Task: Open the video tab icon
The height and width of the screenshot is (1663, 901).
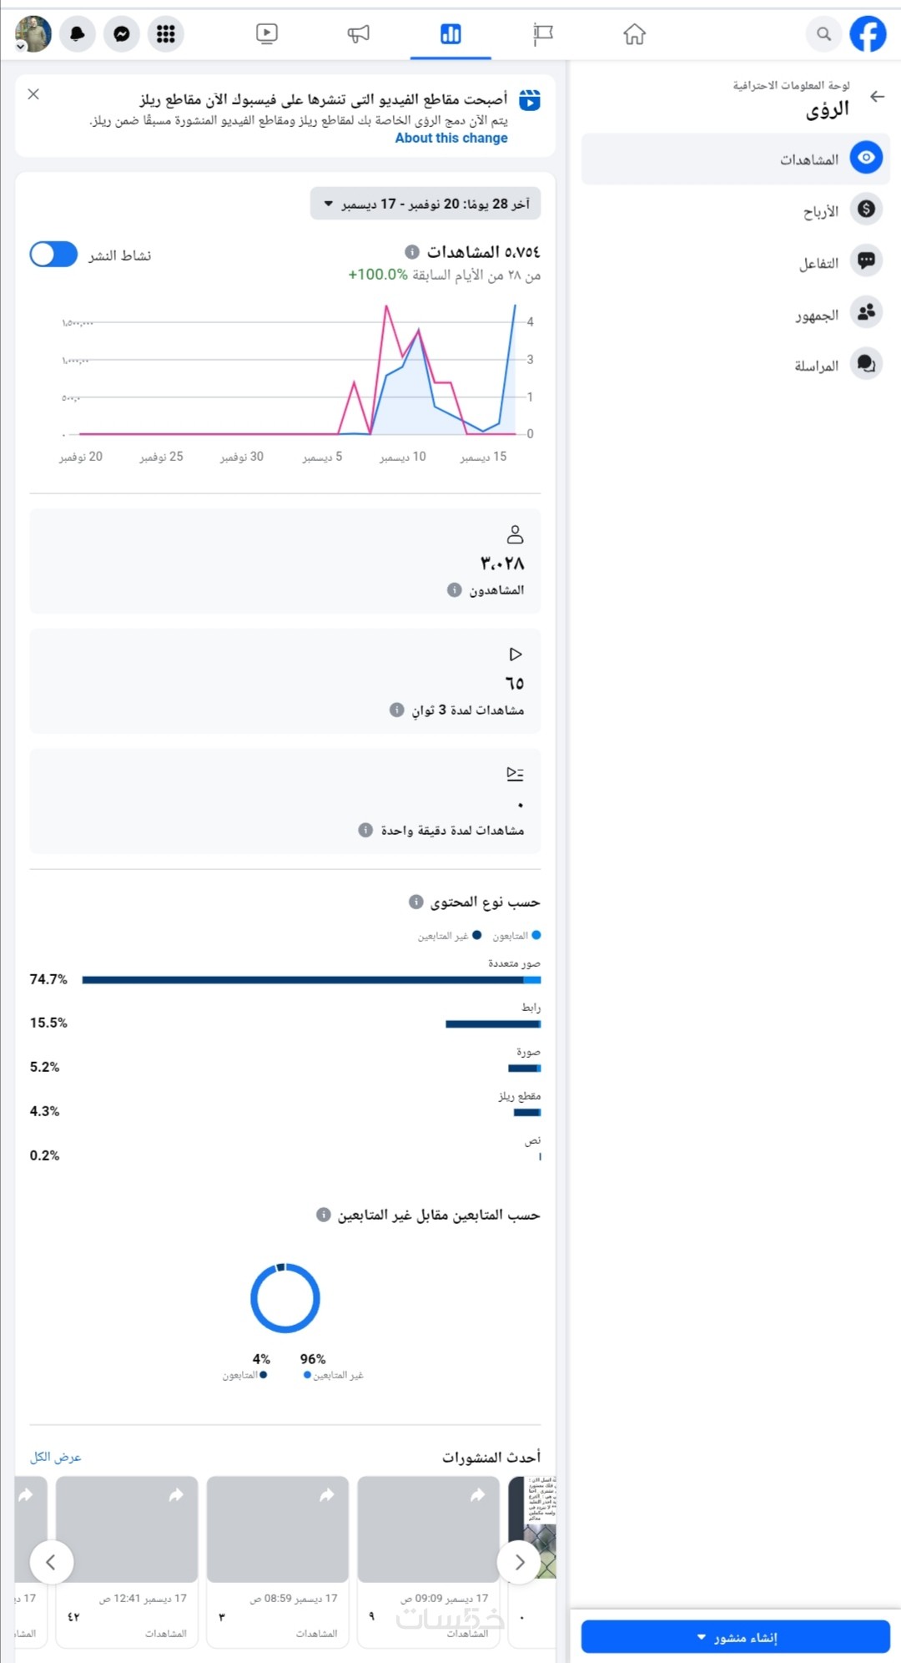Action: tap(267, 34)
